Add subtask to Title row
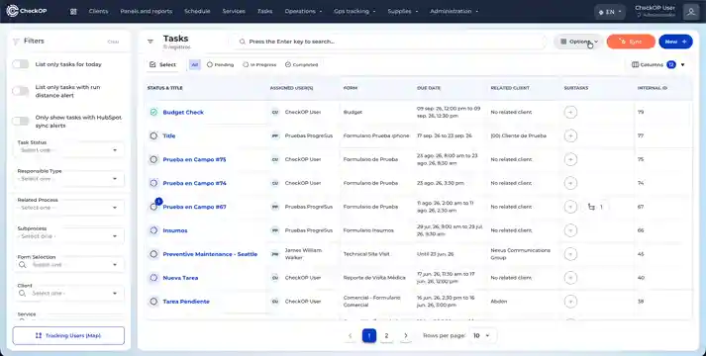The height and width of the screenshot is (356, 706). coord(570,135)
